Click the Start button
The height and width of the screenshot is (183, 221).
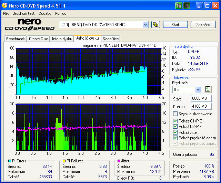tap(175, 25)
